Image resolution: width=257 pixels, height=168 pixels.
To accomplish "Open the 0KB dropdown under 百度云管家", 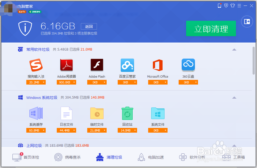I will pyautogui.click(x=127, y=82).
